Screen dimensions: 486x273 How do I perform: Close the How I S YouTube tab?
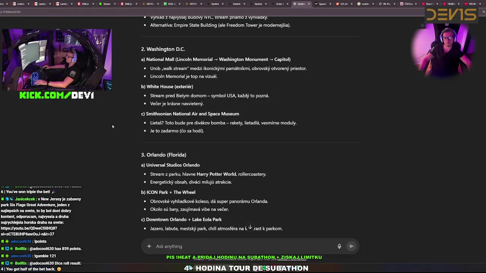point(438,4)
